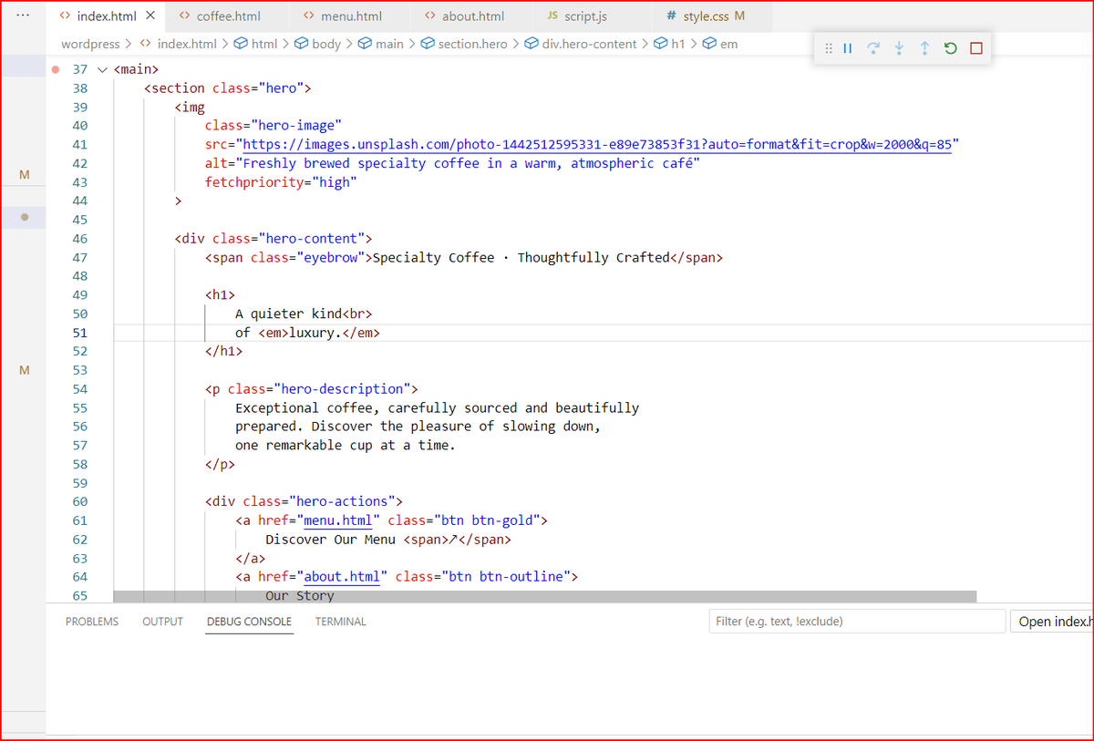The height and width of the screenshot is (741, 1094).
Task: Click the Step Out debug icon
Action: [924, 48]
